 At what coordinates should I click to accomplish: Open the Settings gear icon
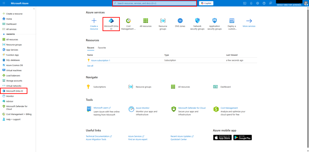pyautogui.click(x=258, y=3)
